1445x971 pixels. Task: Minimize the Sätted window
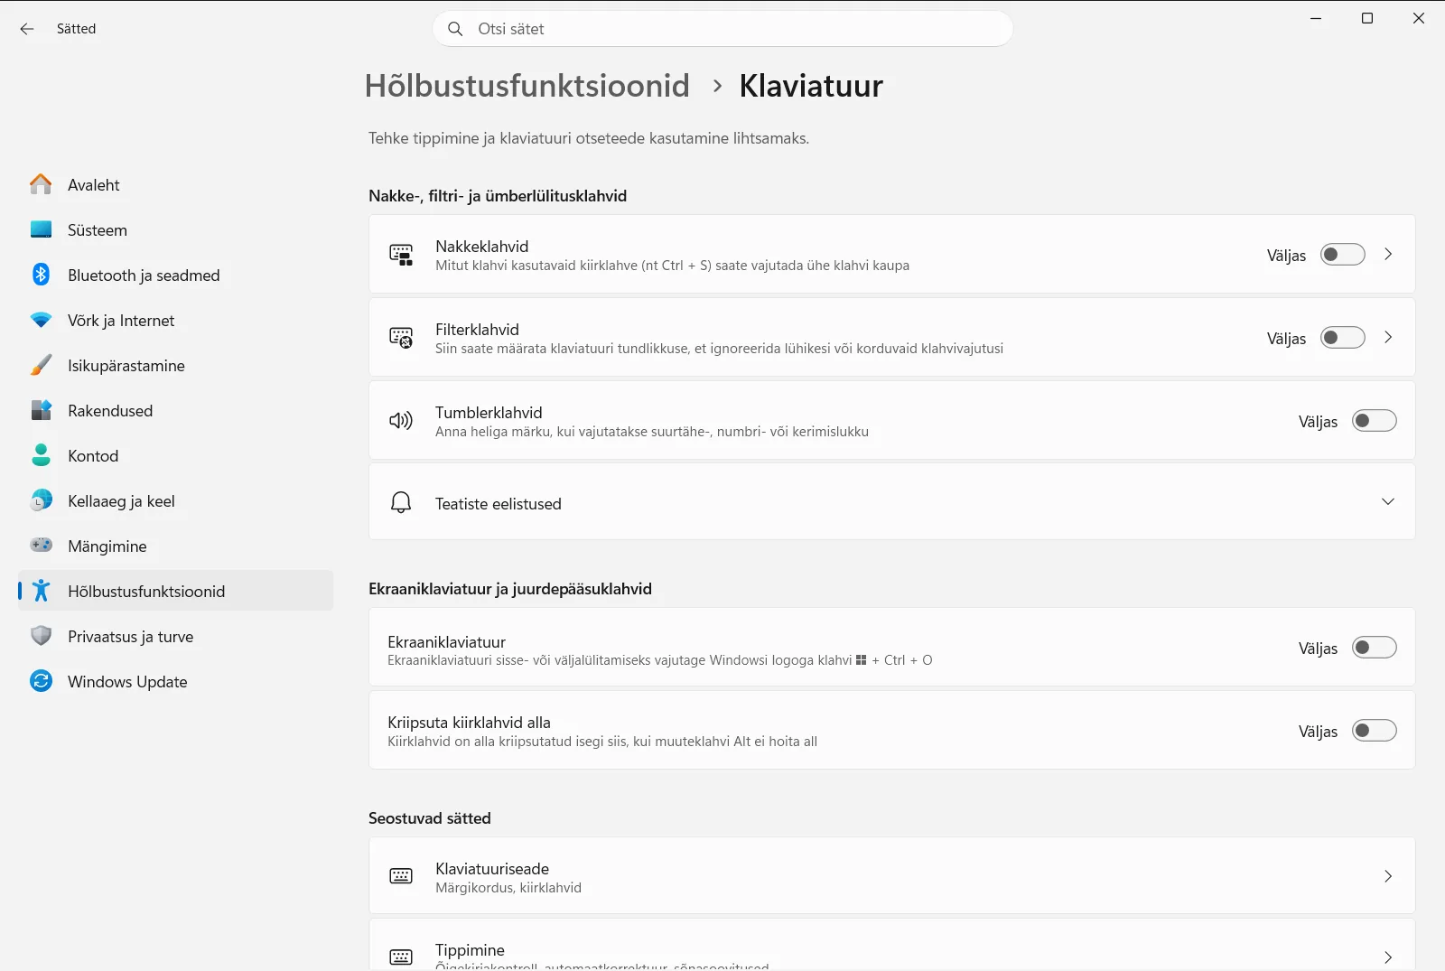[1316, 18]
